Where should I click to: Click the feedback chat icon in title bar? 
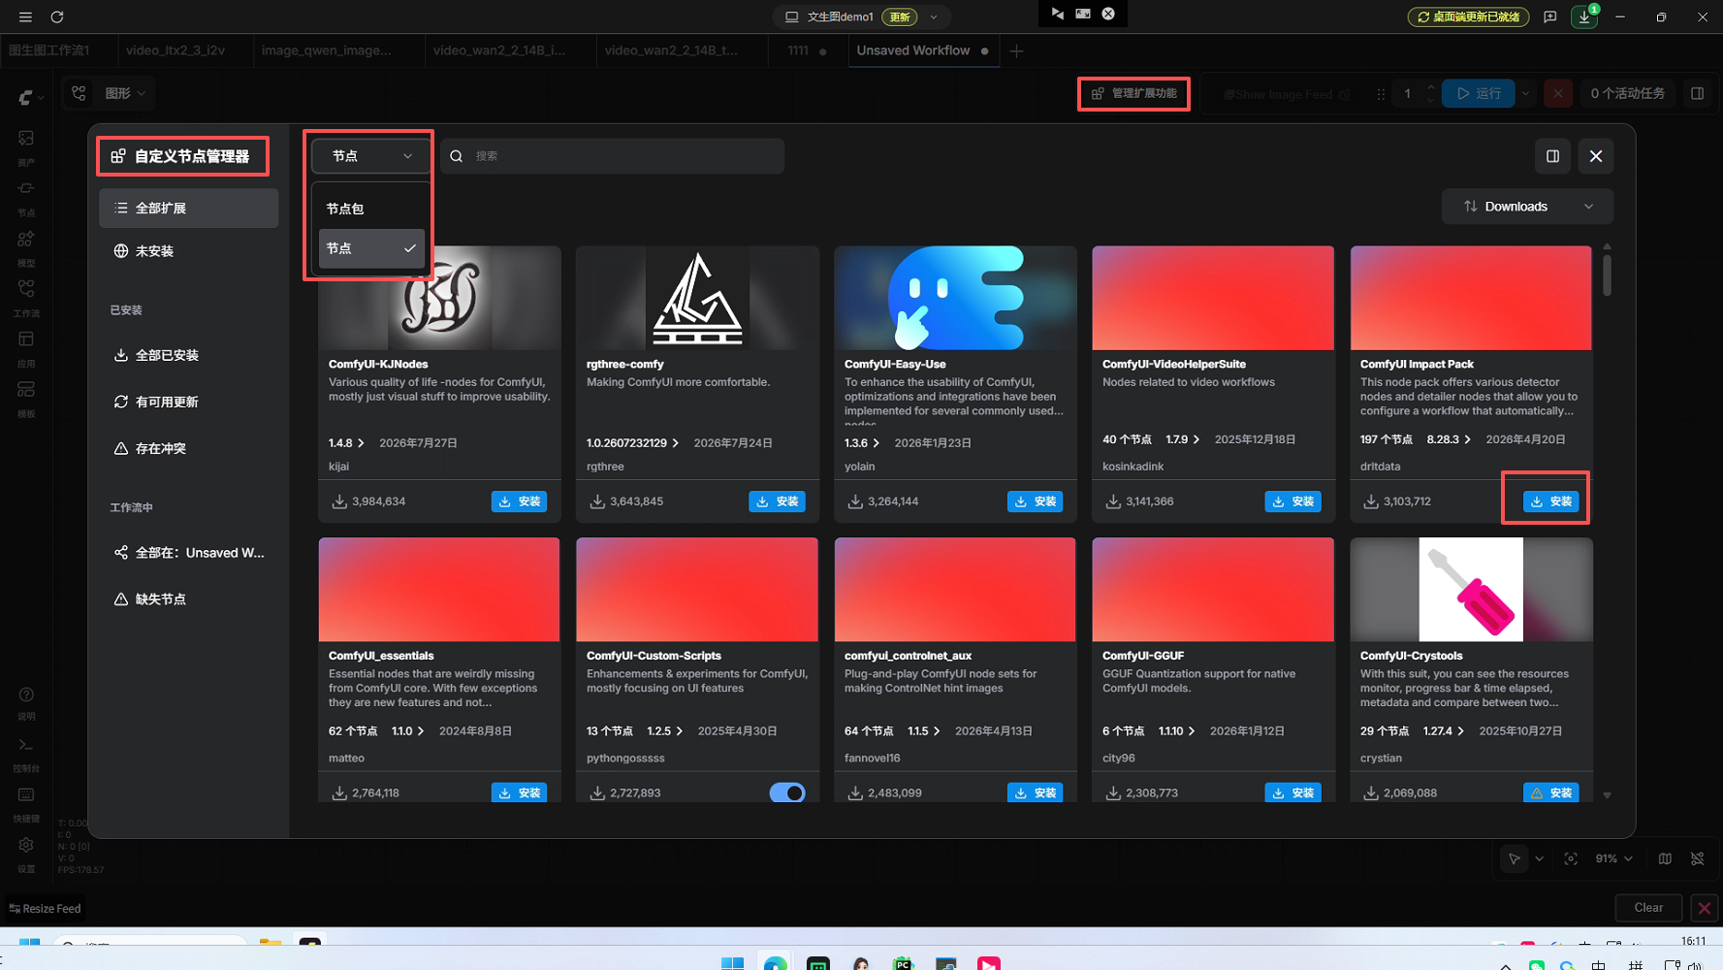[1549, 16]
